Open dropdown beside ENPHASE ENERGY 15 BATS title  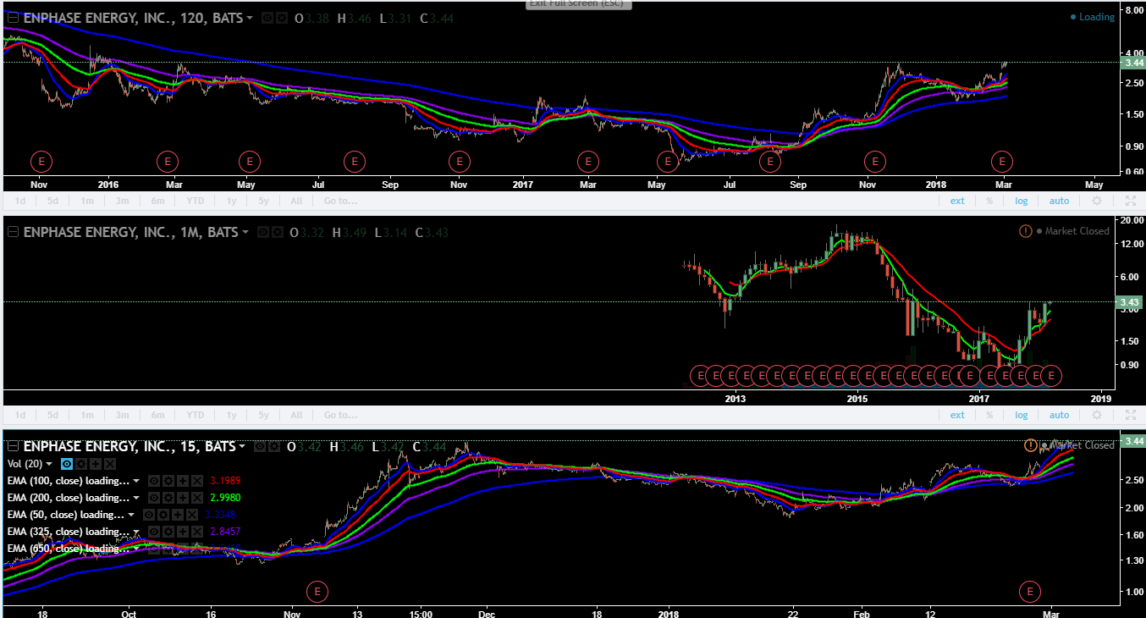241,446
